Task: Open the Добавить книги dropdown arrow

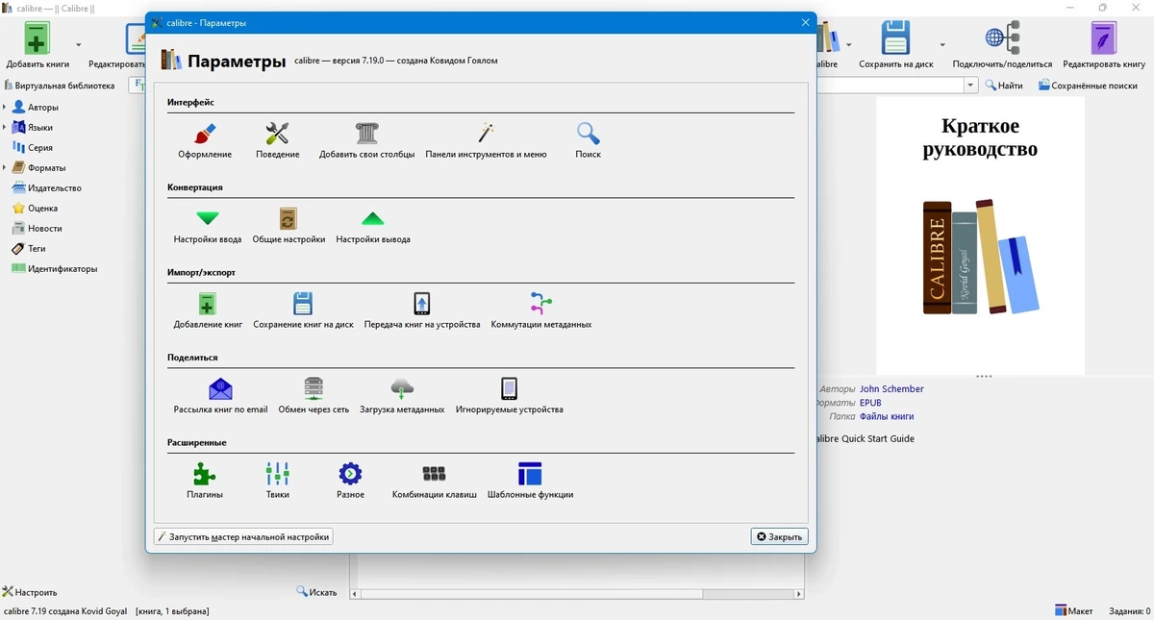Action: tap(79, 45)
